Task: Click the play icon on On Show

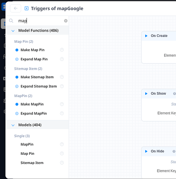Action: pyautogui.click(x=146, y=94)
